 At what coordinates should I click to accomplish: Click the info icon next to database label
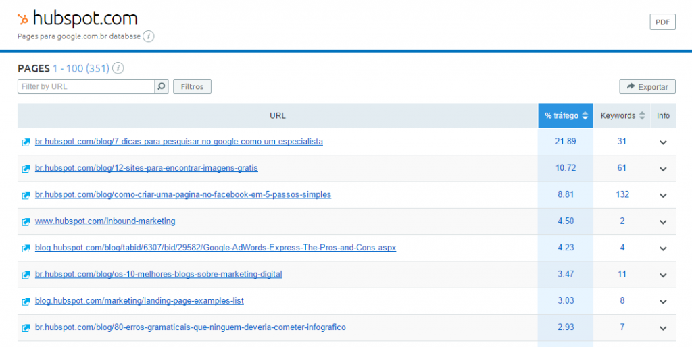149,36
